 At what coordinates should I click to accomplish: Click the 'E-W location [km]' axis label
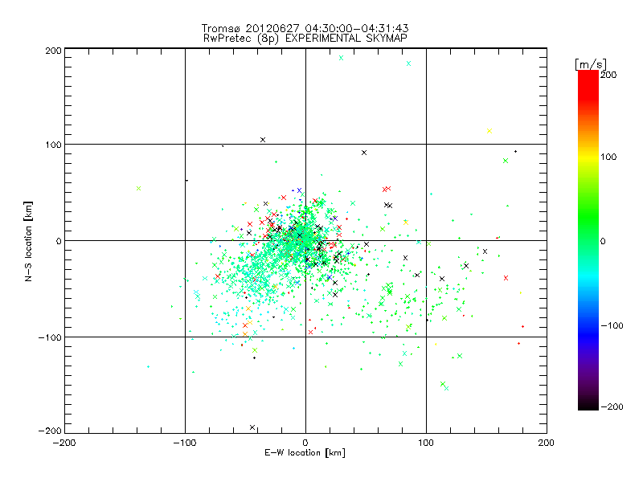(305, 452)
